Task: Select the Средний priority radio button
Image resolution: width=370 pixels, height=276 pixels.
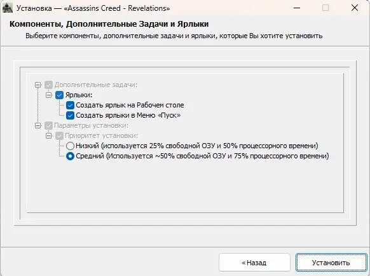Action: 70,156
